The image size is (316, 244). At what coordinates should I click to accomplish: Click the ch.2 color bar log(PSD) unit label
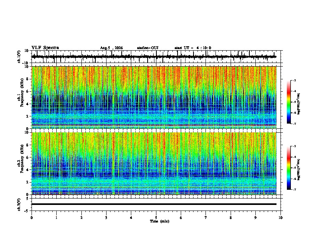tap(298, 169)
